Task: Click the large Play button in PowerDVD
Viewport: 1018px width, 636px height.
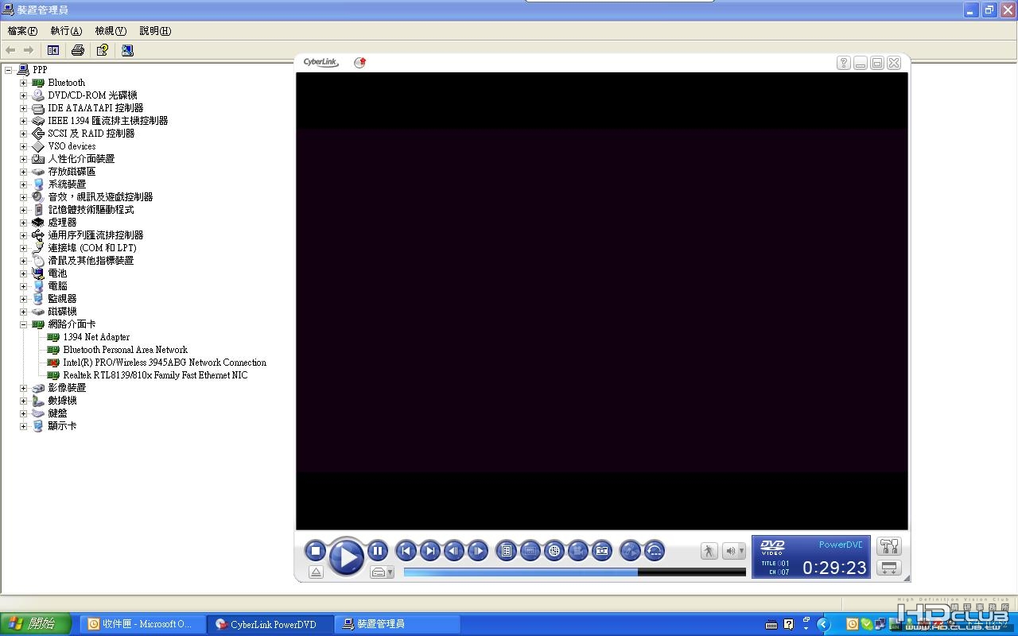Action: click(346, 556)
